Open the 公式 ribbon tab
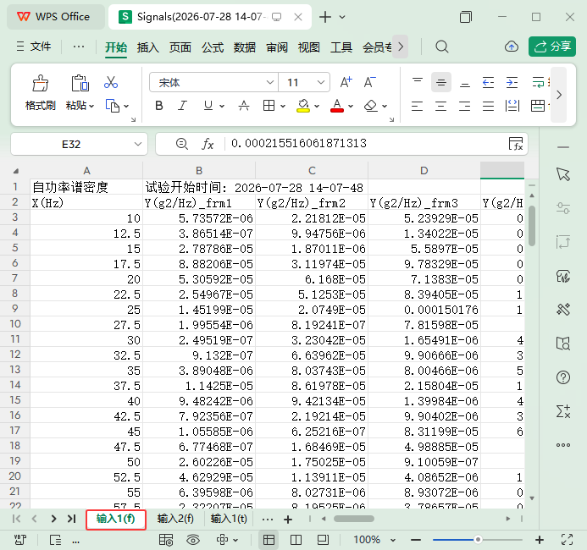The image size is (587, 550). 213,47
